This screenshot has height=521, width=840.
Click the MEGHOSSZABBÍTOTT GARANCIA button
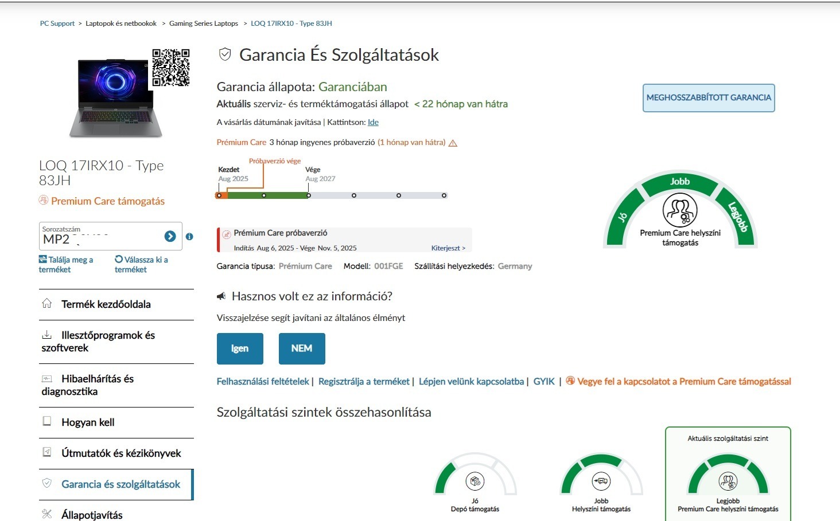(709, 98)
